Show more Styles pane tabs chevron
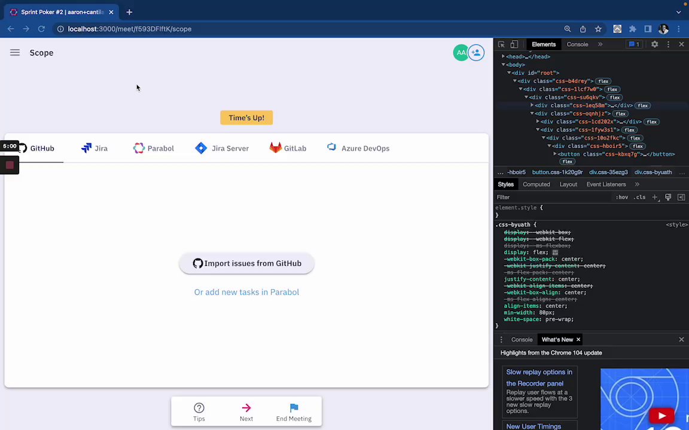The image size is (689, 430). tap(637, 185)
